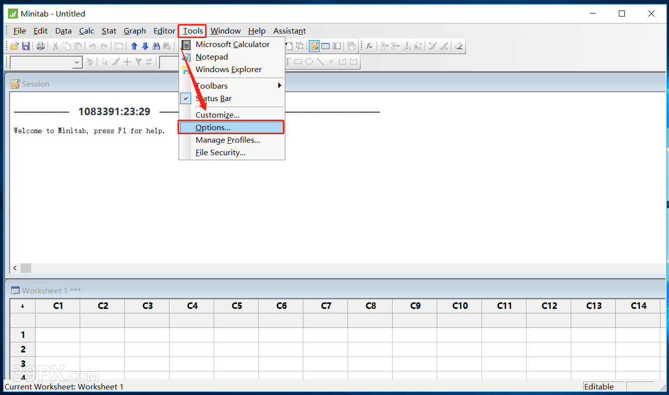Viewport: 669px width, 395px height.
Task: Click the blue down arrow Next Command icon
Action: tap(145, 46)
